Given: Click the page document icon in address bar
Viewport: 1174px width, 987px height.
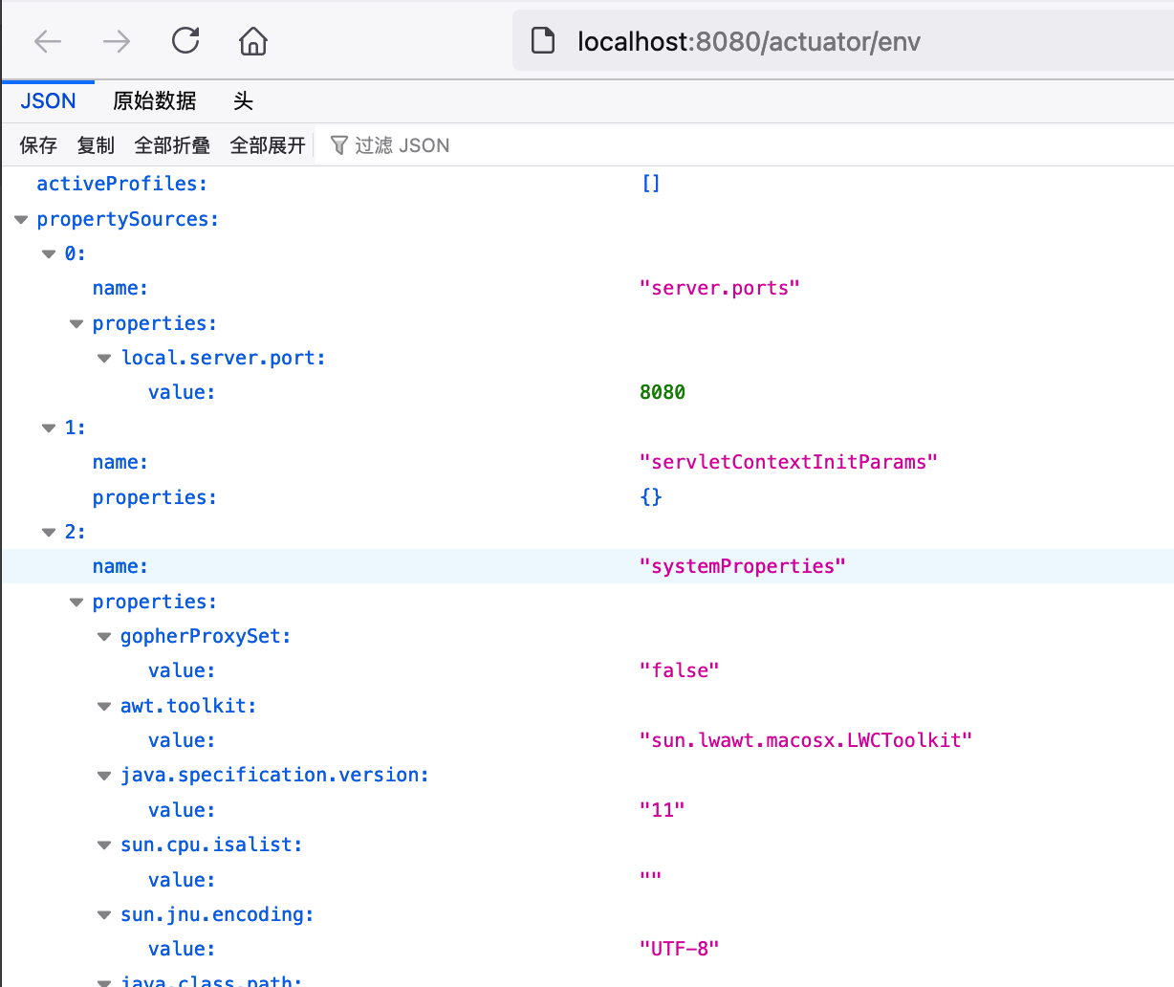Looking at the screenshot, I should [543, 41].
